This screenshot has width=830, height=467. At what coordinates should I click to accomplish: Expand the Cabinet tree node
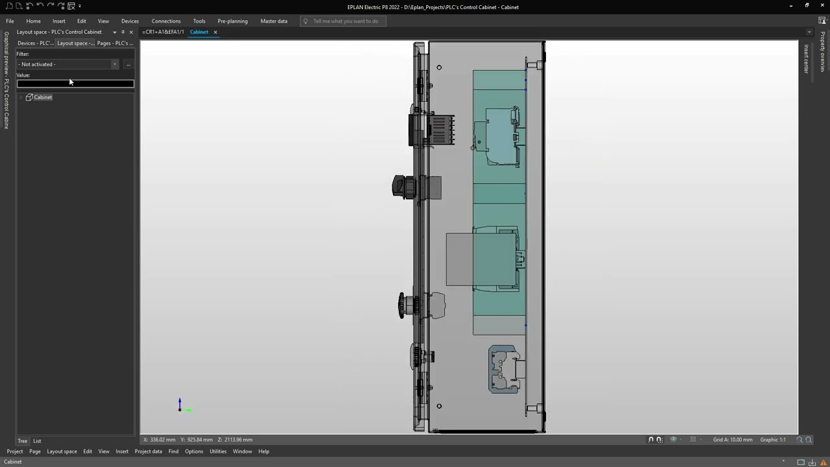tap(21, 97)
